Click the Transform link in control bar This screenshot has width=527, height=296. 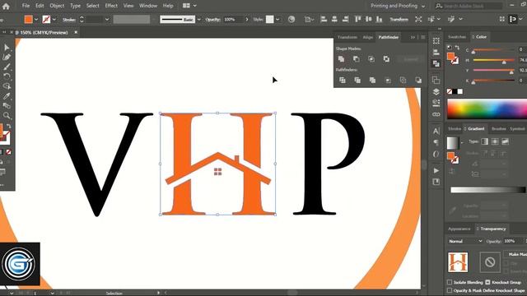[399, 20]
